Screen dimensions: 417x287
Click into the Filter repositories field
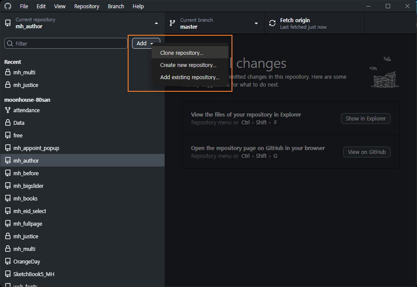pyautogui.click(x=66, y=43)
